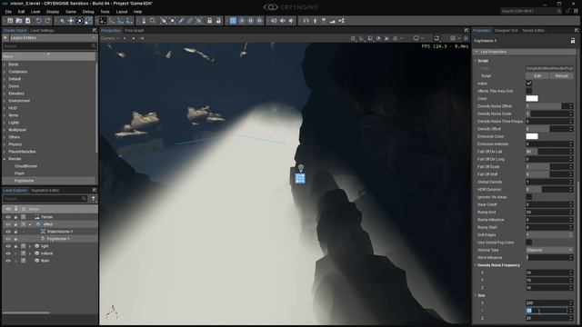Click the filter icon in Level Explorer
The height and width of the screenshot is (327, 582).
(93, 199)
